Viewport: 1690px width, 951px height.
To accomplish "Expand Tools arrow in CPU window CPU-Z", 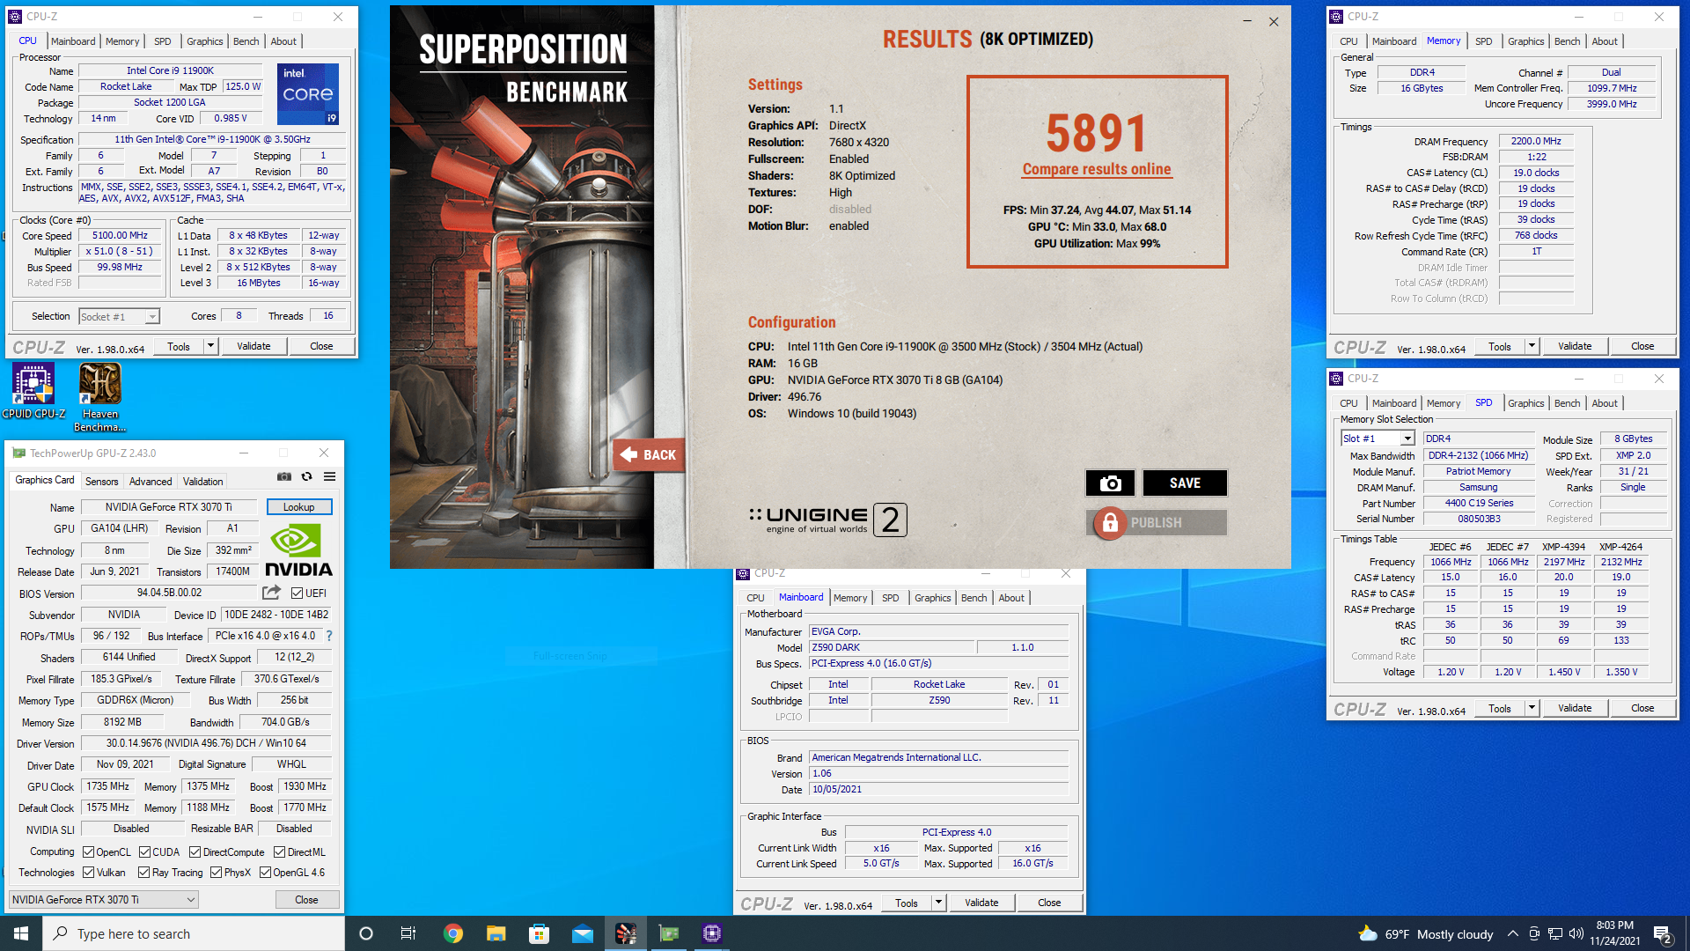I will click(210, 346).
